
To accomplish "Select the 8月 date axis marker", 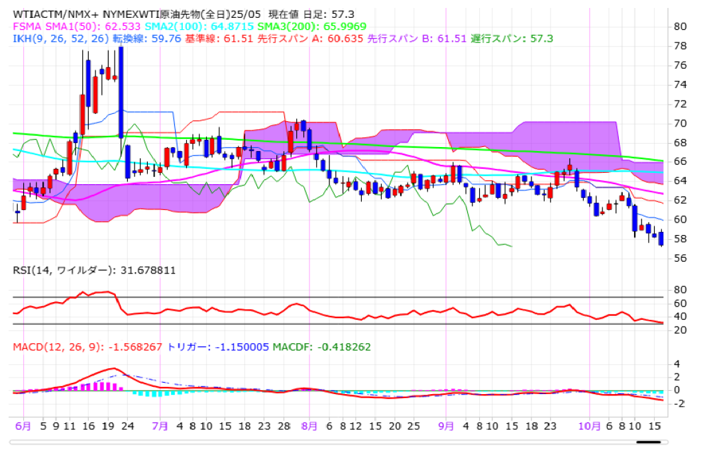I will [x=309, y=426].
